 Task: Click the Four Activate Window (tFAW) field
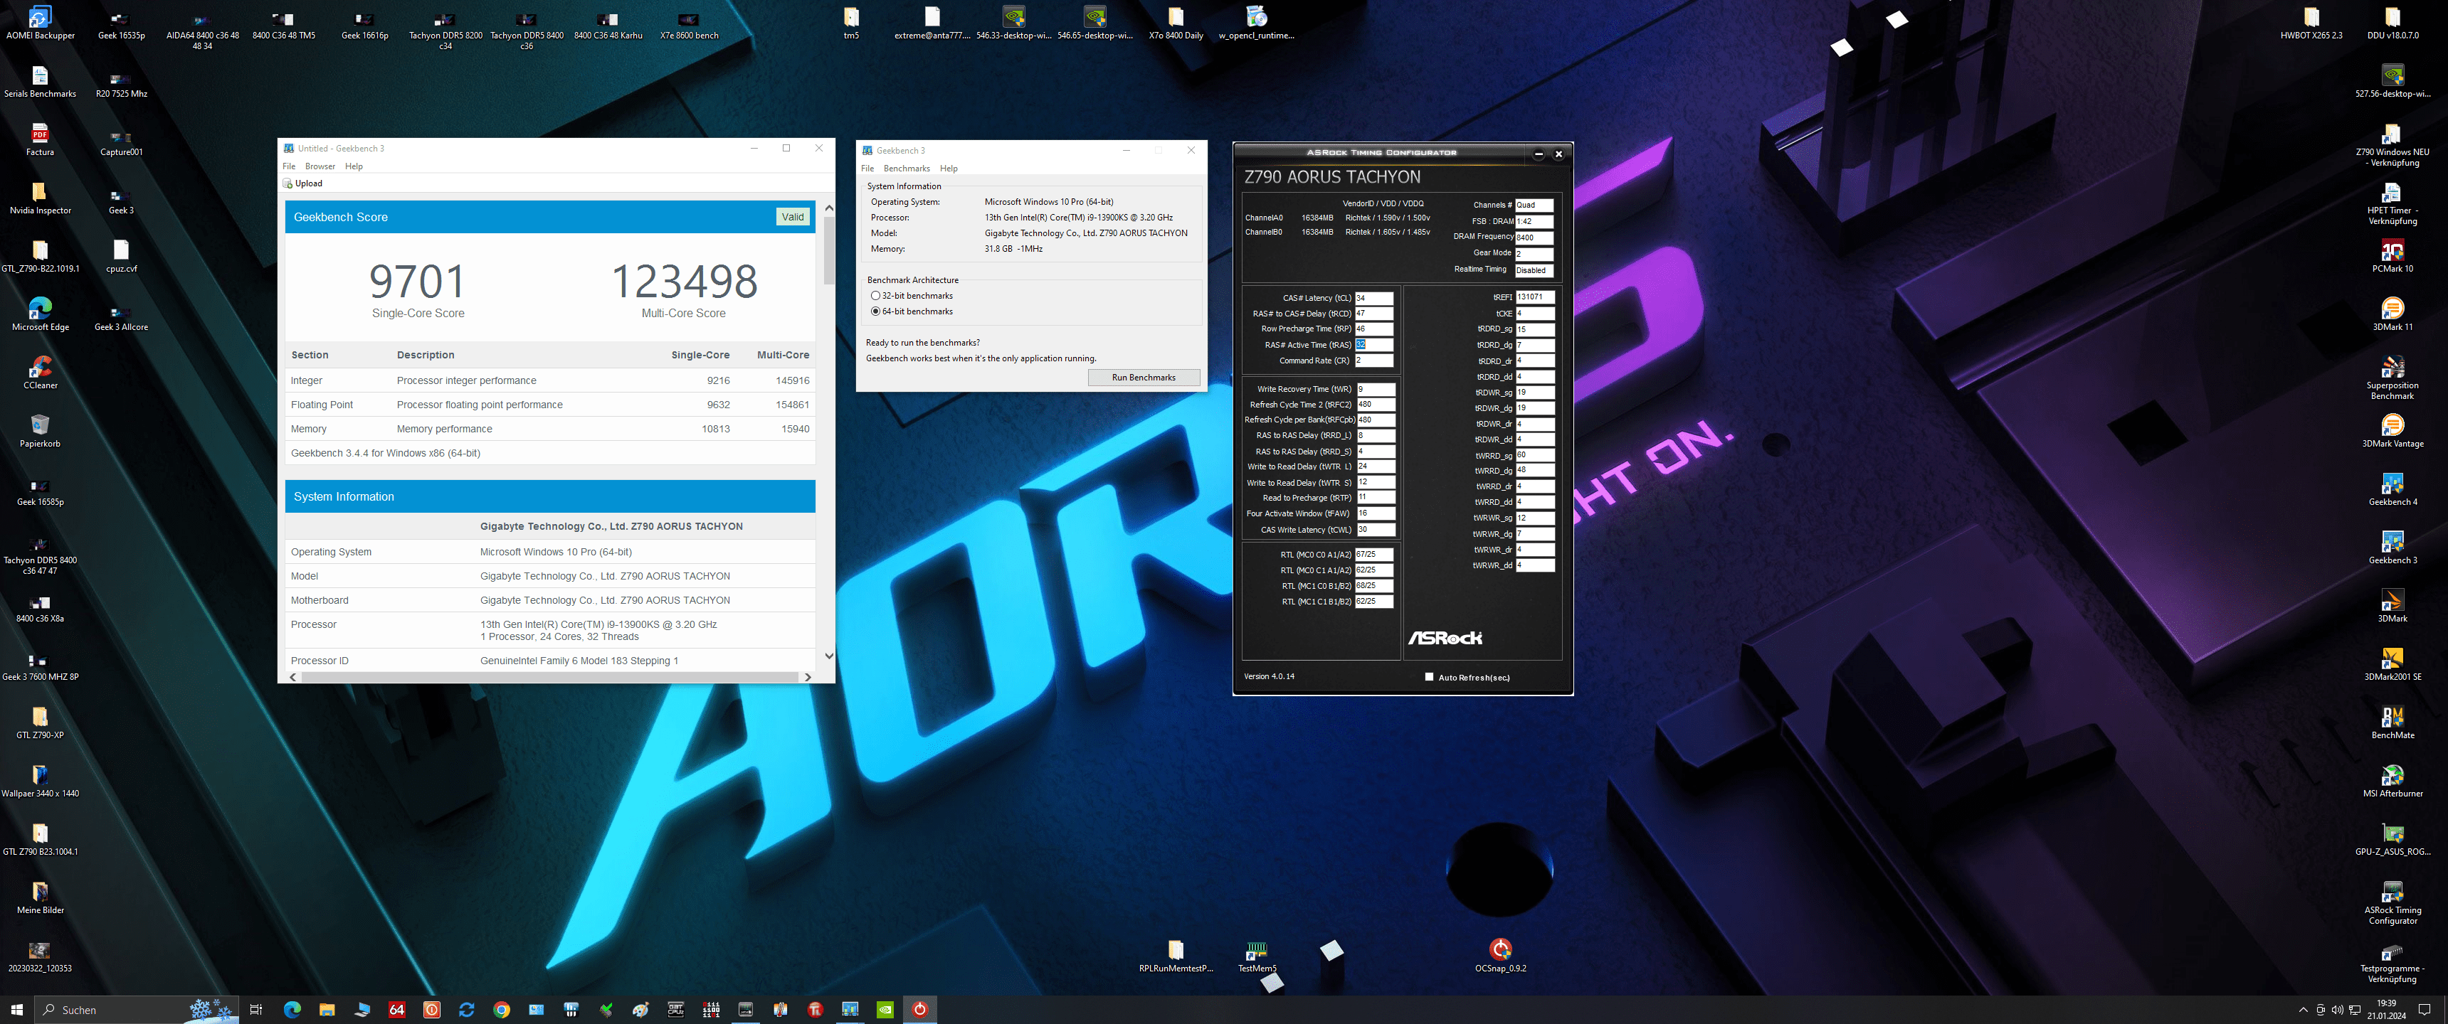coord(1375,514)
